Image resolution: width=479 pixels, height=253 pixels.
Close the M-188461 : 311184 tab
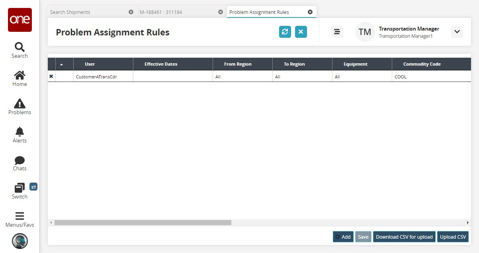coord(221,12)
